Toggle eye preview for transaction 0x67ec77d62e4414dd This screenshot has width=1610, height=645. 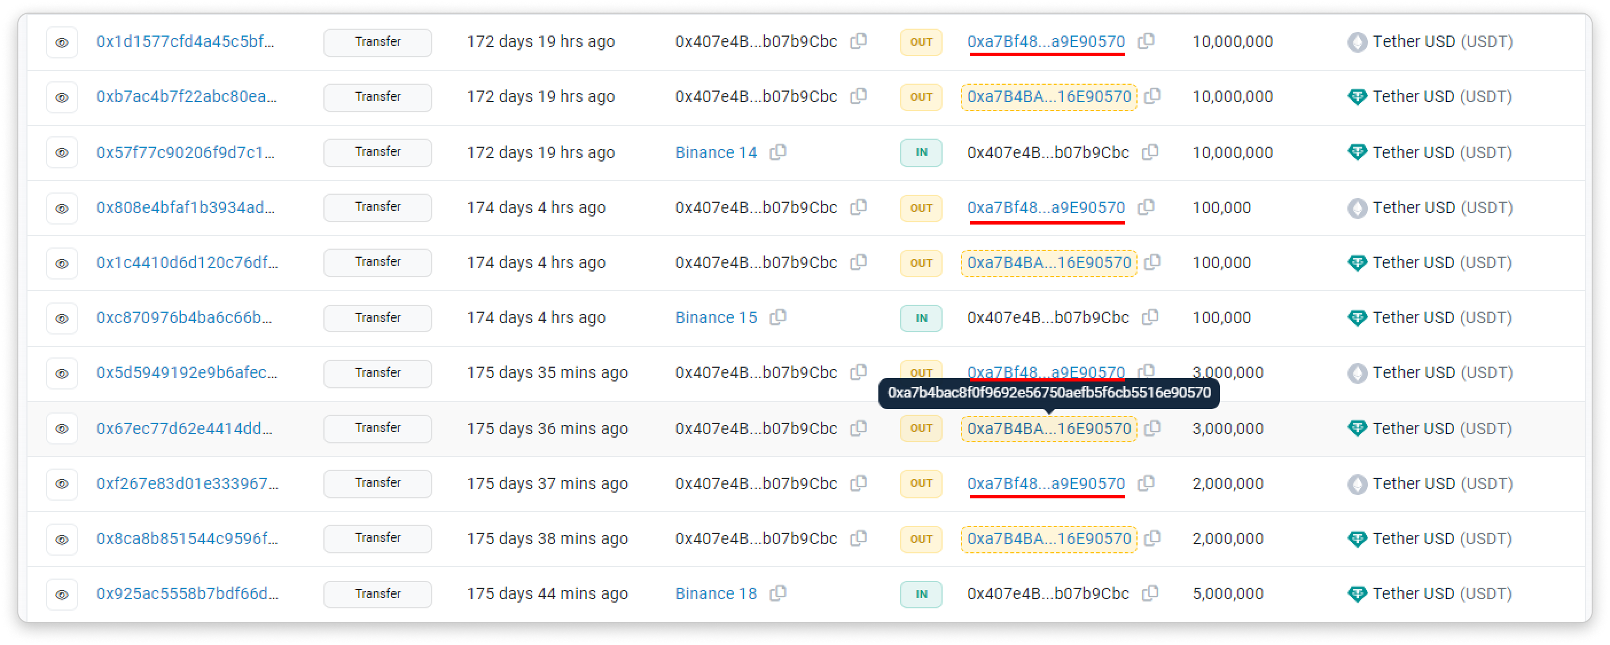(62, 429)
